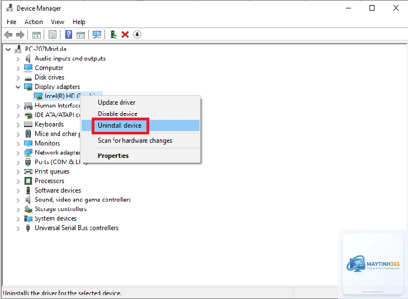The image size is (408, 299).
Task: Minimize the Device Manager window
Action: 348,8
